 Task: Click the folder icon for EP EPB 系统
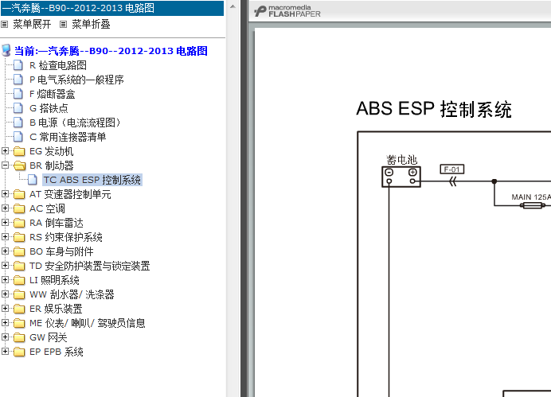19,352
